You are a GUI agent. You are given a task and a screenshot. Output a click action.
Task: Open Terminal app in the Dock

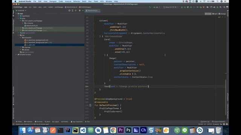pos(60,130)
